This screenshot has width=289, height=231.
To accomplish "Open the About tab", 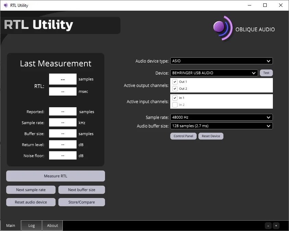I will pos(53,225).
